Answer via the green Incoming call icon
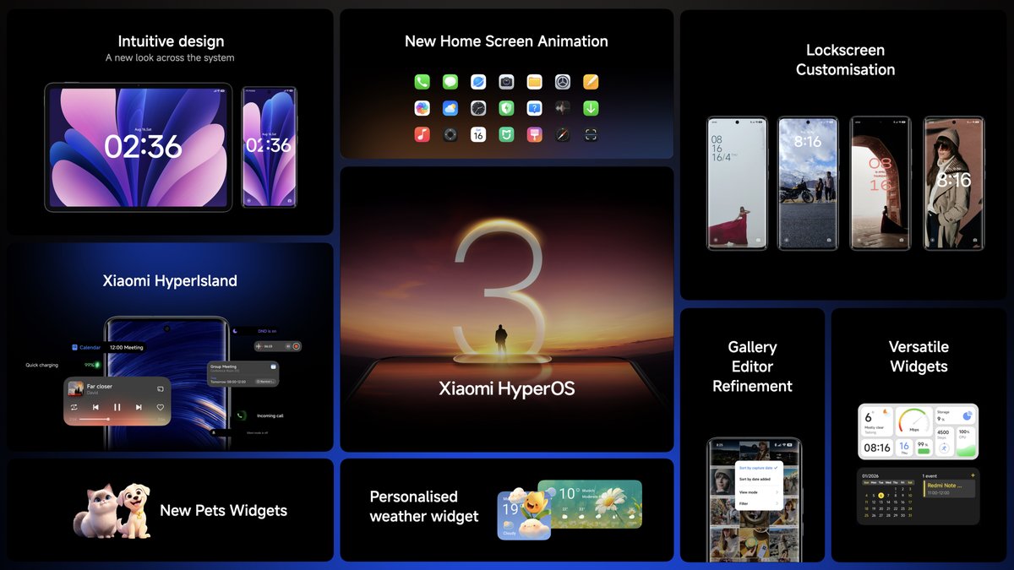The height and width of the screenshot is (570, 1014). [x=240, y=415]
